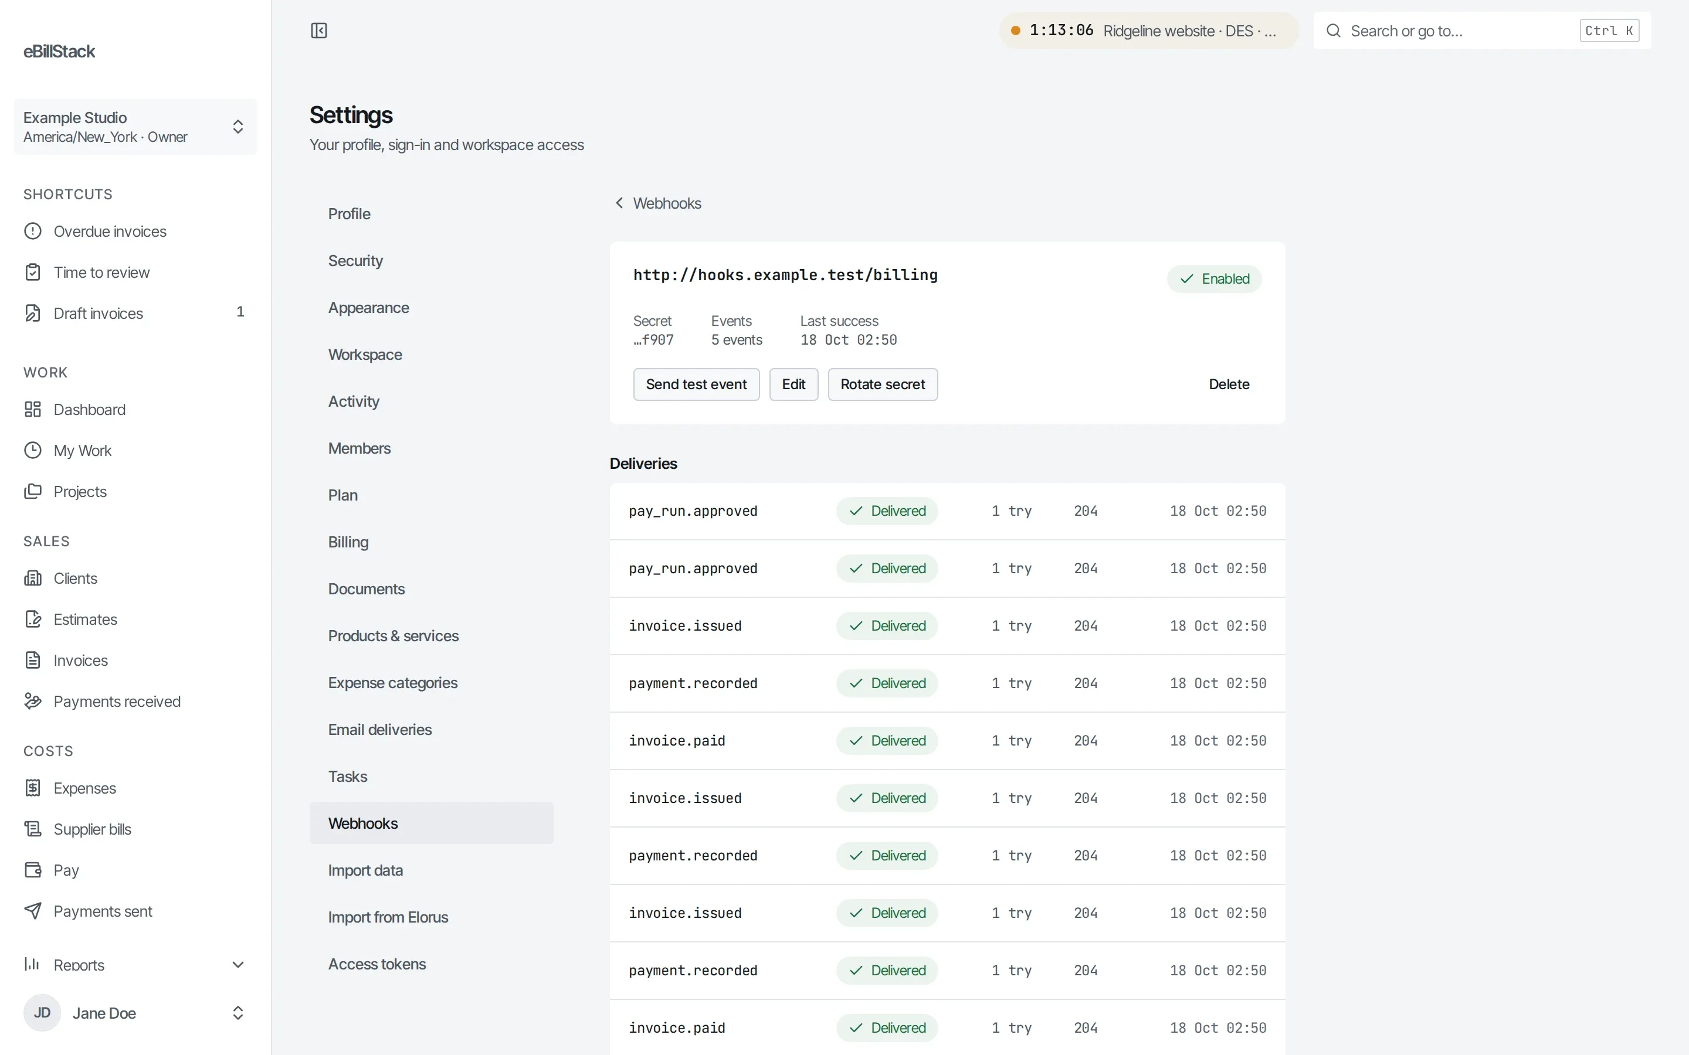This screenshot has width=1689, height=1055.
Task: Click the Edit webhook button
Action: pyautogui.click(x=793, y=384)
